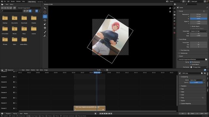Expand the Crop panel in strip sidebar
The image size is (209, 117).
tap(182, 89)
